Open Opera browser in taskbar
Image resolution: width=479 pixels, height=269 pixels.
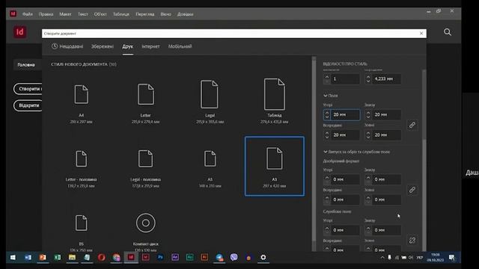coord(102,257)
